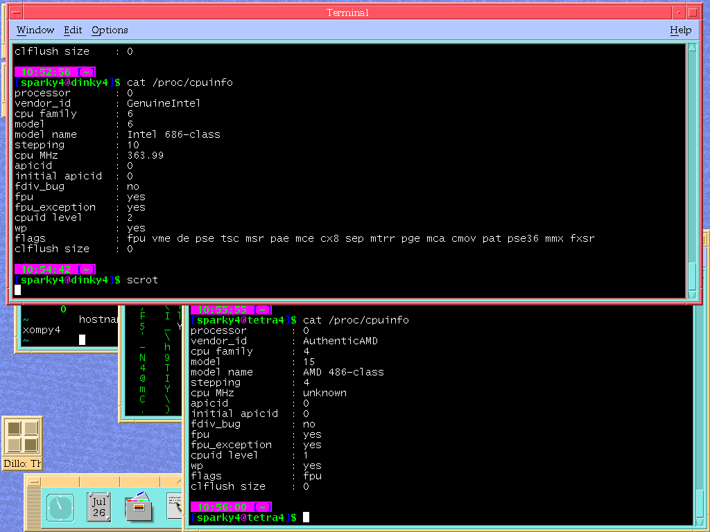Launch the text editor notepad icon
The width and height of the screenshot is (710, 532).
[175, 506]
